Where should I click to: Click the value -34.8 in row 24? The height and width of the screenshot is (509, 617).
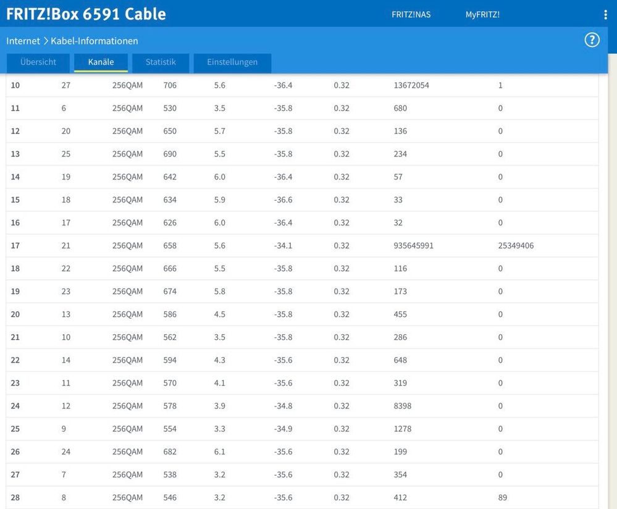click(x=283, y=406)
